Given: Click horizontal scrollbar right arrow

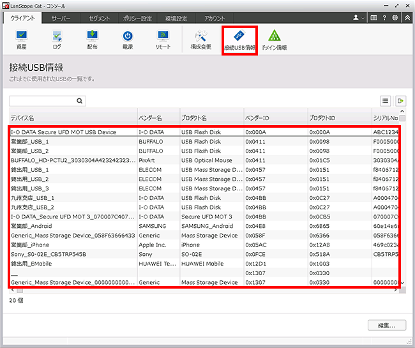Looking at the screenshot, I should (395, 290).
